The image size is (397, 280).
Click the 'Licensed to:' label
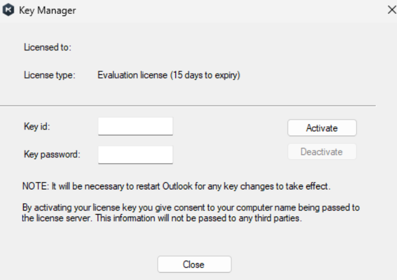click(48, 49)
